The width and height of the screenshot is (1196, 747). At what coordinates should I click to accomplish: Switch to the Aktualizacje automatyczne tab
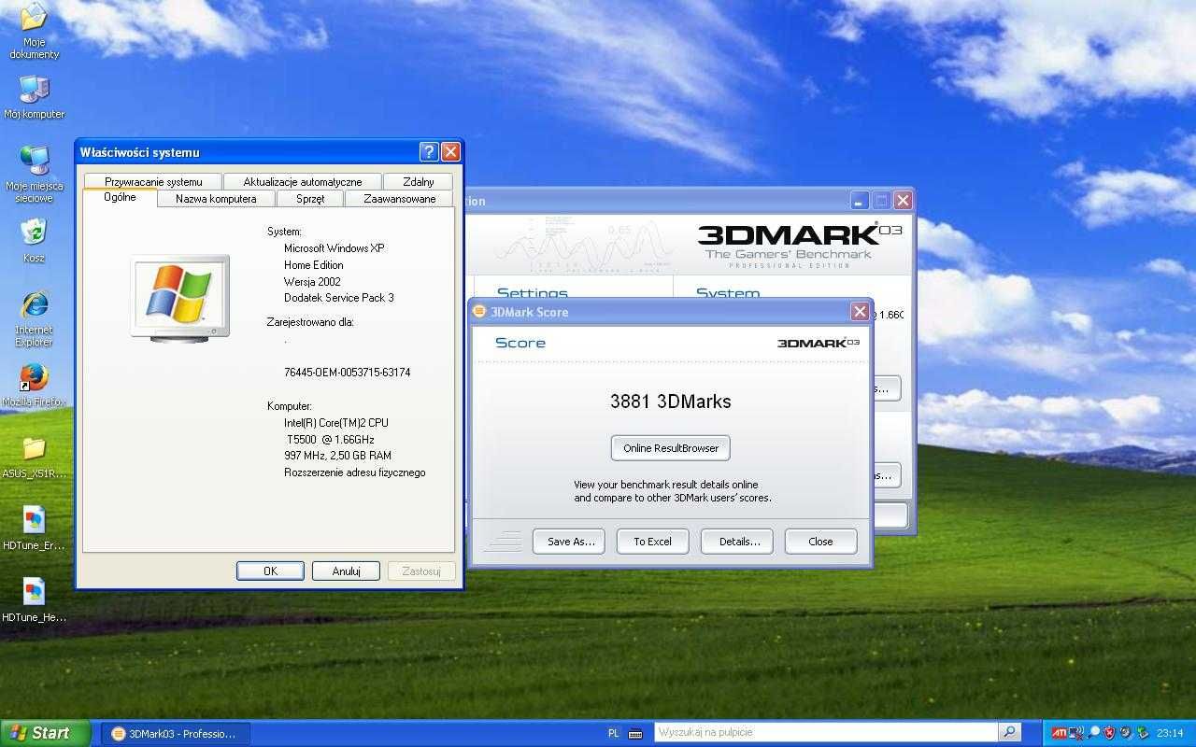303,181
